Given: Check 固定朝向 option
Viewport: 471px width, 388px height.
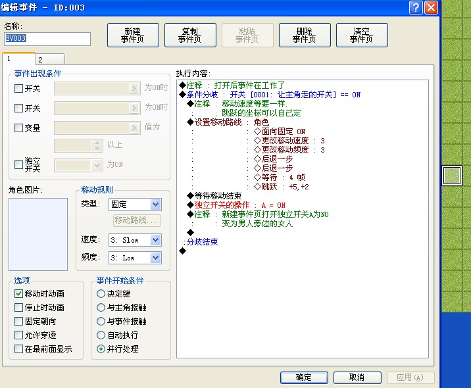Looking at the screenshot, I should click(x=18, y=322).
